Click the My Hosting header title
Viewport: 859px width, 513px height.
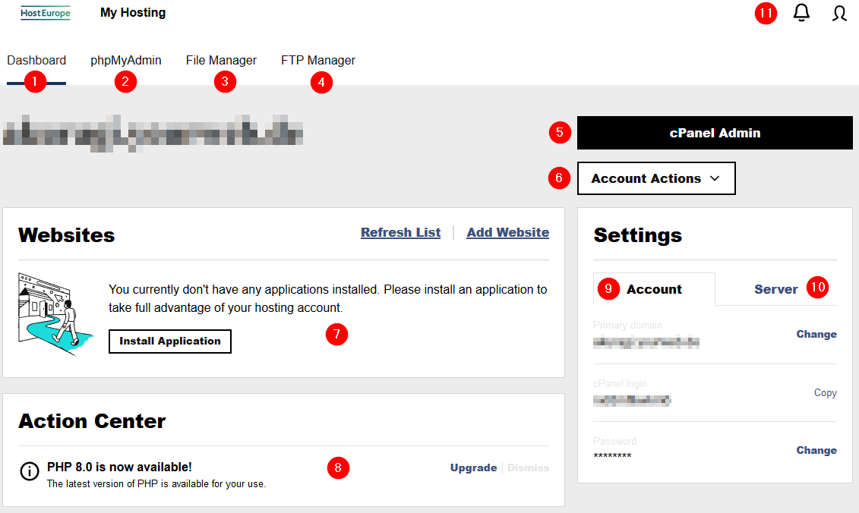[133, 13]
